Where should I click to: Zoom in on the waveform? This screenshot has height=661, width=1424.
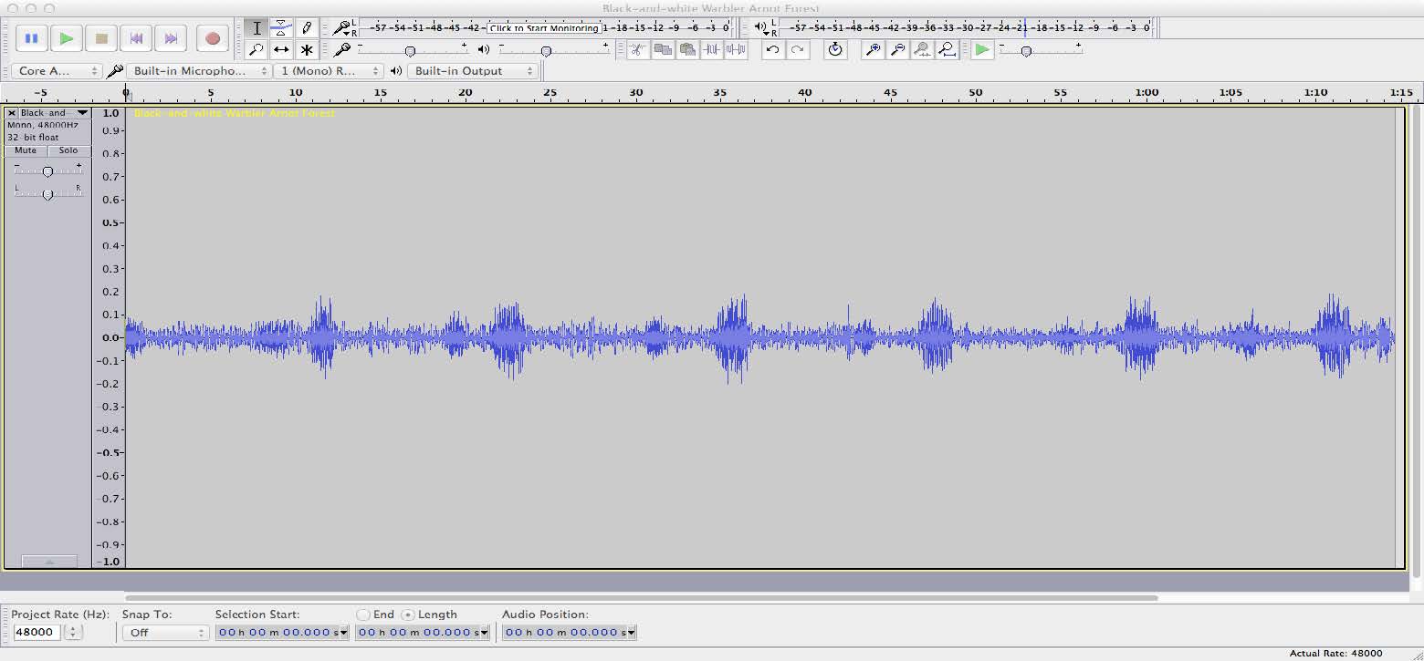pyautogui.click(x=874, y=50)
